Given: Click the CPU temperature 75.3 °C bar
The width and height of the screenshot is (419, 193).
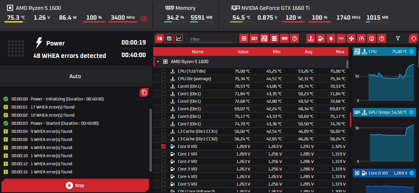Looking at the screenshot, I should (x=16, y=22).
